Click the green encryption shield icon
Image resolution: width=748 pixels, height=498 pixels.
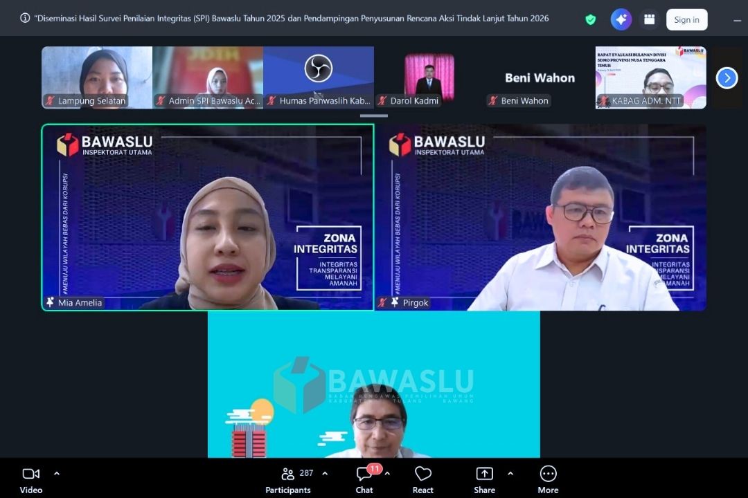click(x=591, y=19)
